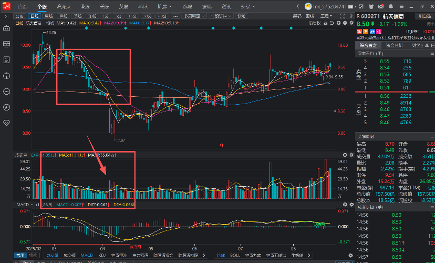Open the account dropdown arrow beside username
Viewport: 435px width, 263px height.
355,7
